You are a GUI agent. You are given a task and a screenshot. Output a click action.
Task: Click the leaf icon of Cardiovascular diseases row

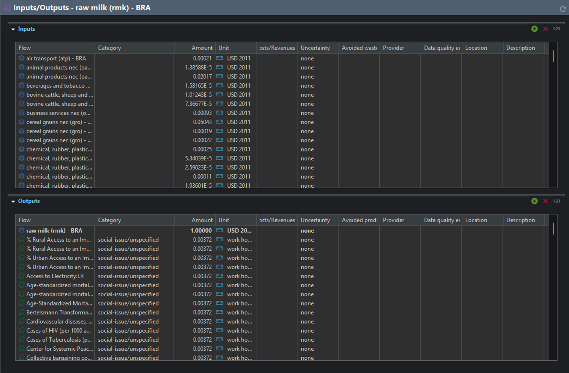pos(22,321)
